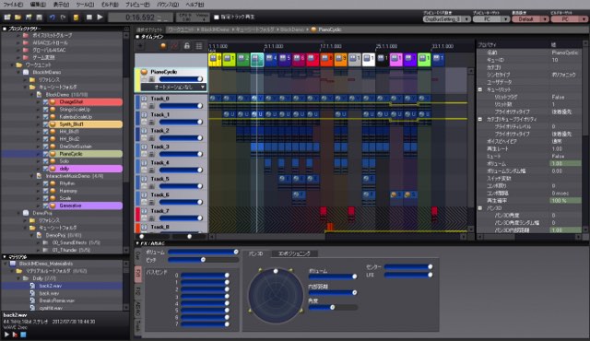Click the BreaksRemix.wav file icon
The width and height of the screenshot is (590, 341).
click(x=33, y=300)
